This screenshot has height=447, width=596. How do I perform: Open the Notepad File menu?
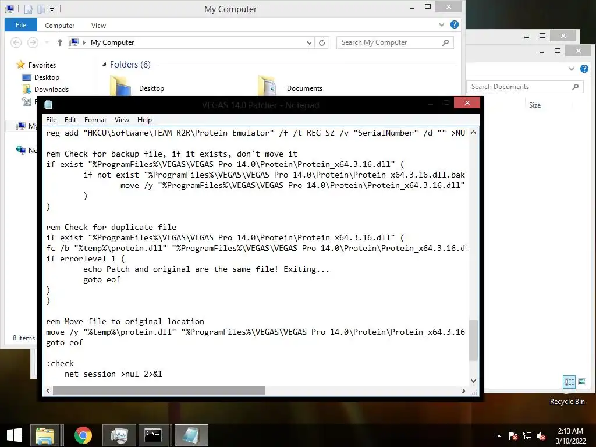[x=51, y=120]
